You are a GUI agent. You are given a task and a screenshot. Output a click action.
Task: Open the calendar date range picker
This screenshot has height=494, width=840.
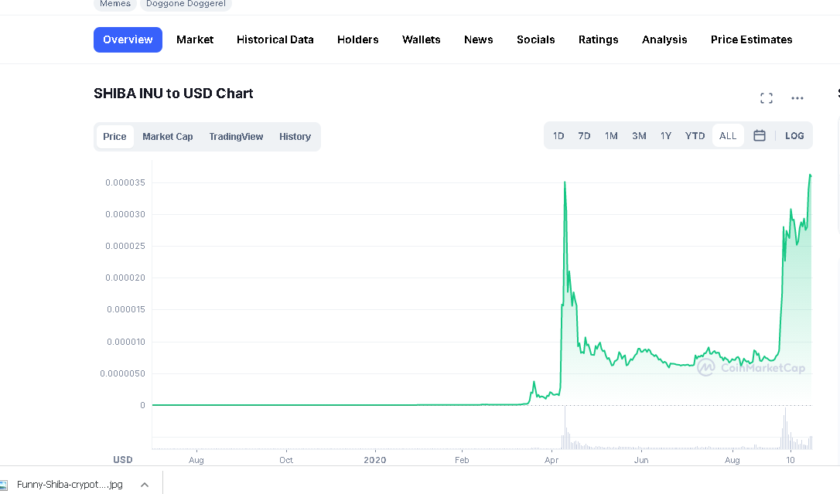click(759, 135)
